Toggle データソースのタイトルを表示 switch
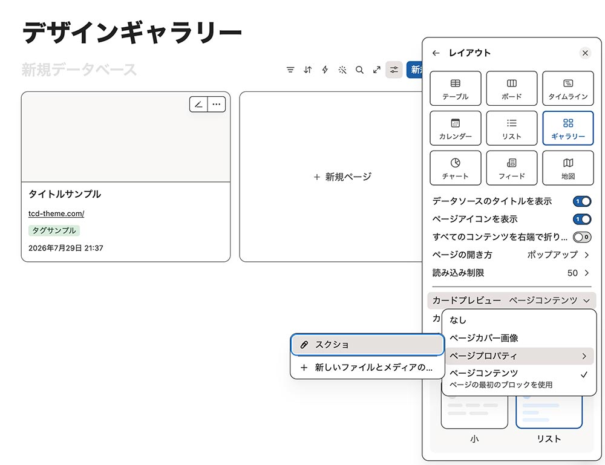The height and width of the screenshot is (465, 605). 582,201
